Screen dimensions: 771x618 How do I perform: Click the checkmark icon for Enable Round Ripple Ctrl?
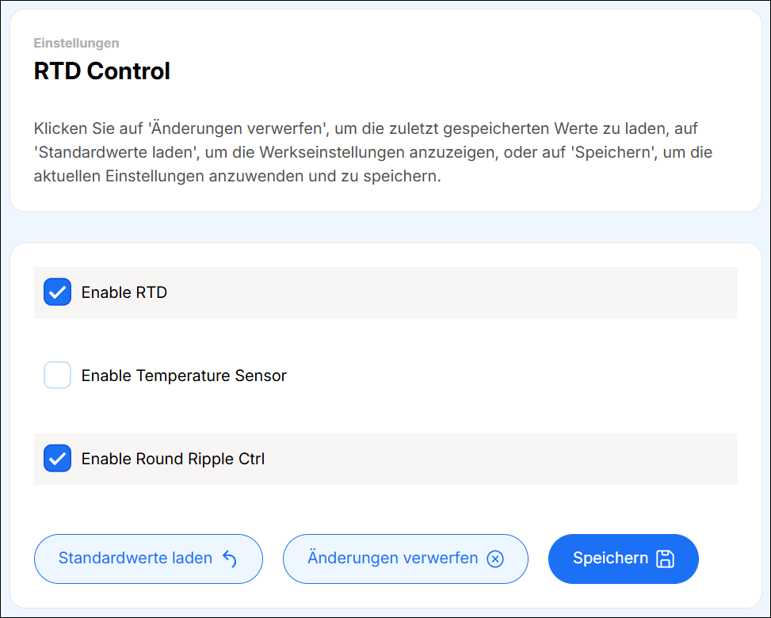[x=57, y=458]
